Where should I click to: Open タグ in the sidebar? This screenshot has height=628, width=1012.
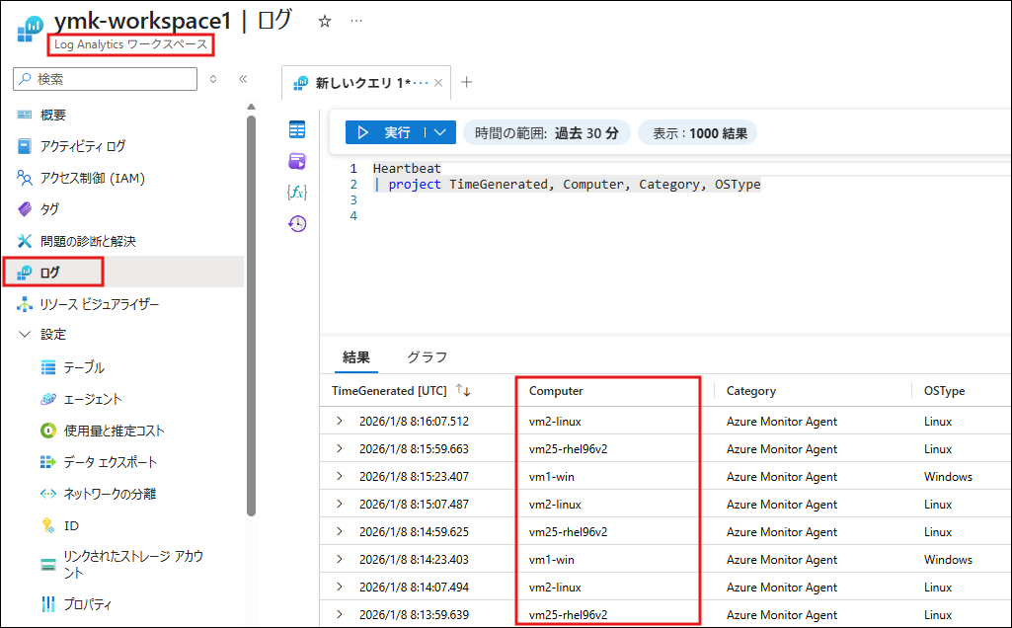[49, 209]
